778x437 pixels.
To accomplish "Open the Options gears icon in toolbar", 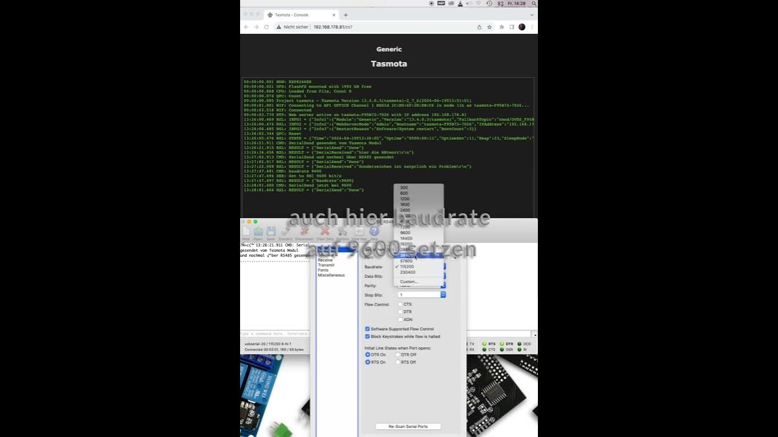I will point(343,231).
